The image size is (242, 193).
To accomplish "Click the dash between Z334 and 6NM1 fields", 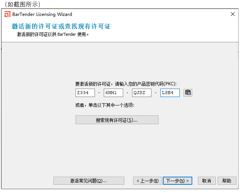I will [x=99, y=93].
